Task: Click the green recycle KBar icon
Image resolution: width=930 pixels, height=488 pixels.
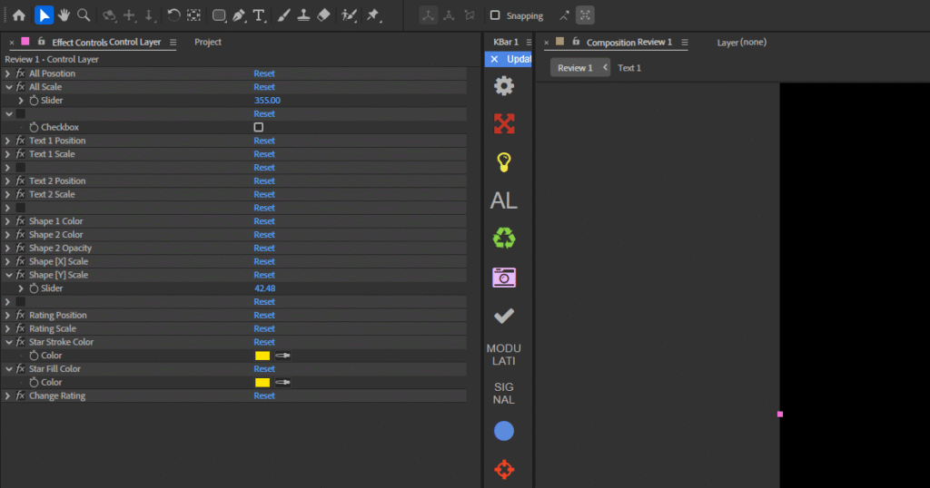Action: [503, 239]
